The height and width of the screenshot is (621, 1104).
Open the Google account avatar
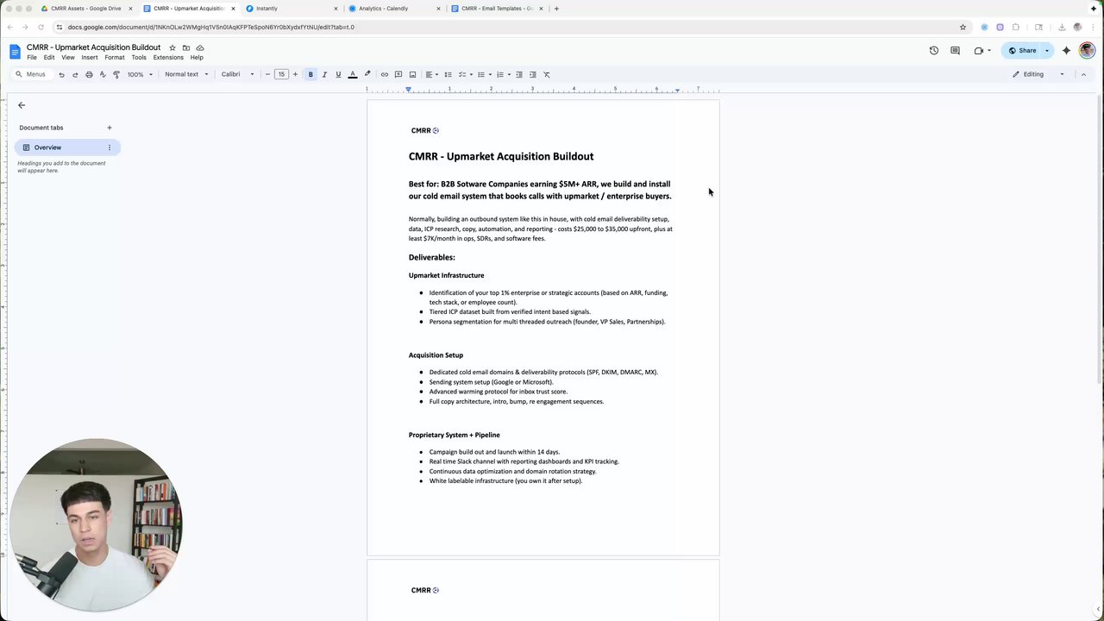(x=1087, y=51)
